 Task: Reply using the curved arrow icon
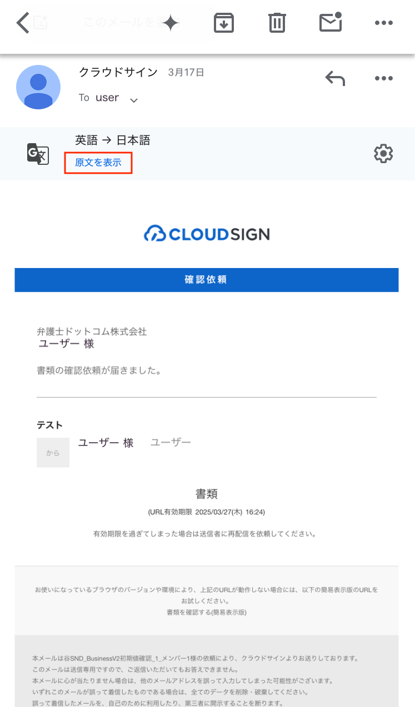click(335, 79)
